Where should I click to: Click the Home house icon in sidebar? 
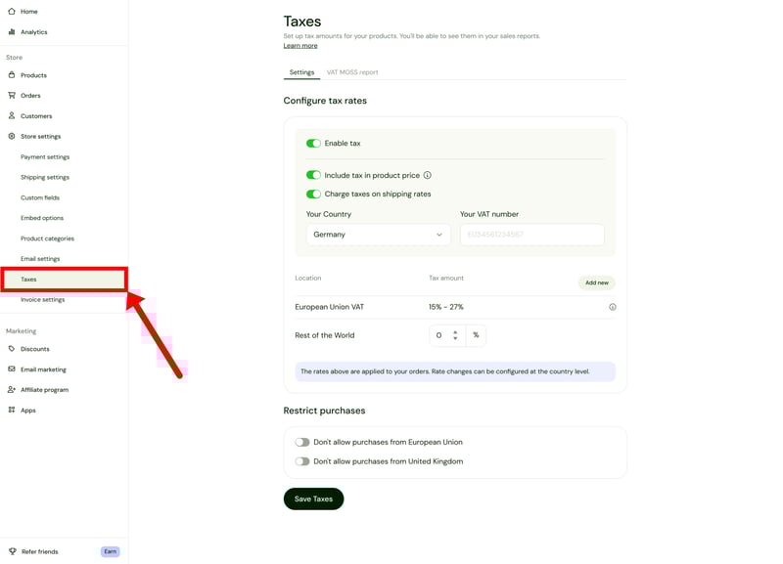tap(12, 12)
